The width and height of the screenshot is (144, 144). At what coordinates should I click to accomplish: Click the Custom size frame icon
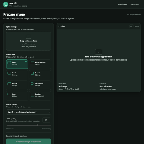pos(32,94)
